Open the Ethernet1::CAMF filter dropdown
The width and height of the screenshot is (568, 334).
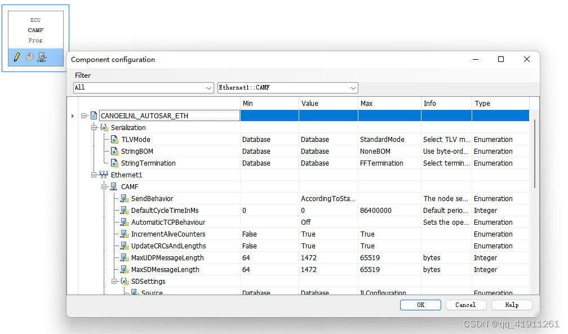(x=353, y=88)
